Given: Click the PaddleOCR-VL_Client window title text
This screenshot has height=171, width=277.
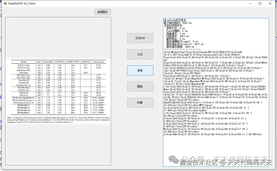Looking at the screenshot, I should (x=22, y=3).
